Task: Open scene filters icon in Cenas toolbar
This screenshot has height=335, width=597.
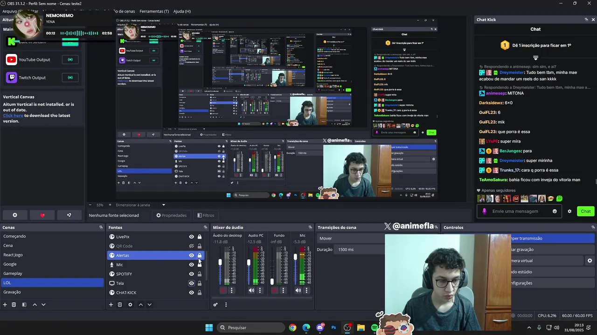Action: (24, 305)
